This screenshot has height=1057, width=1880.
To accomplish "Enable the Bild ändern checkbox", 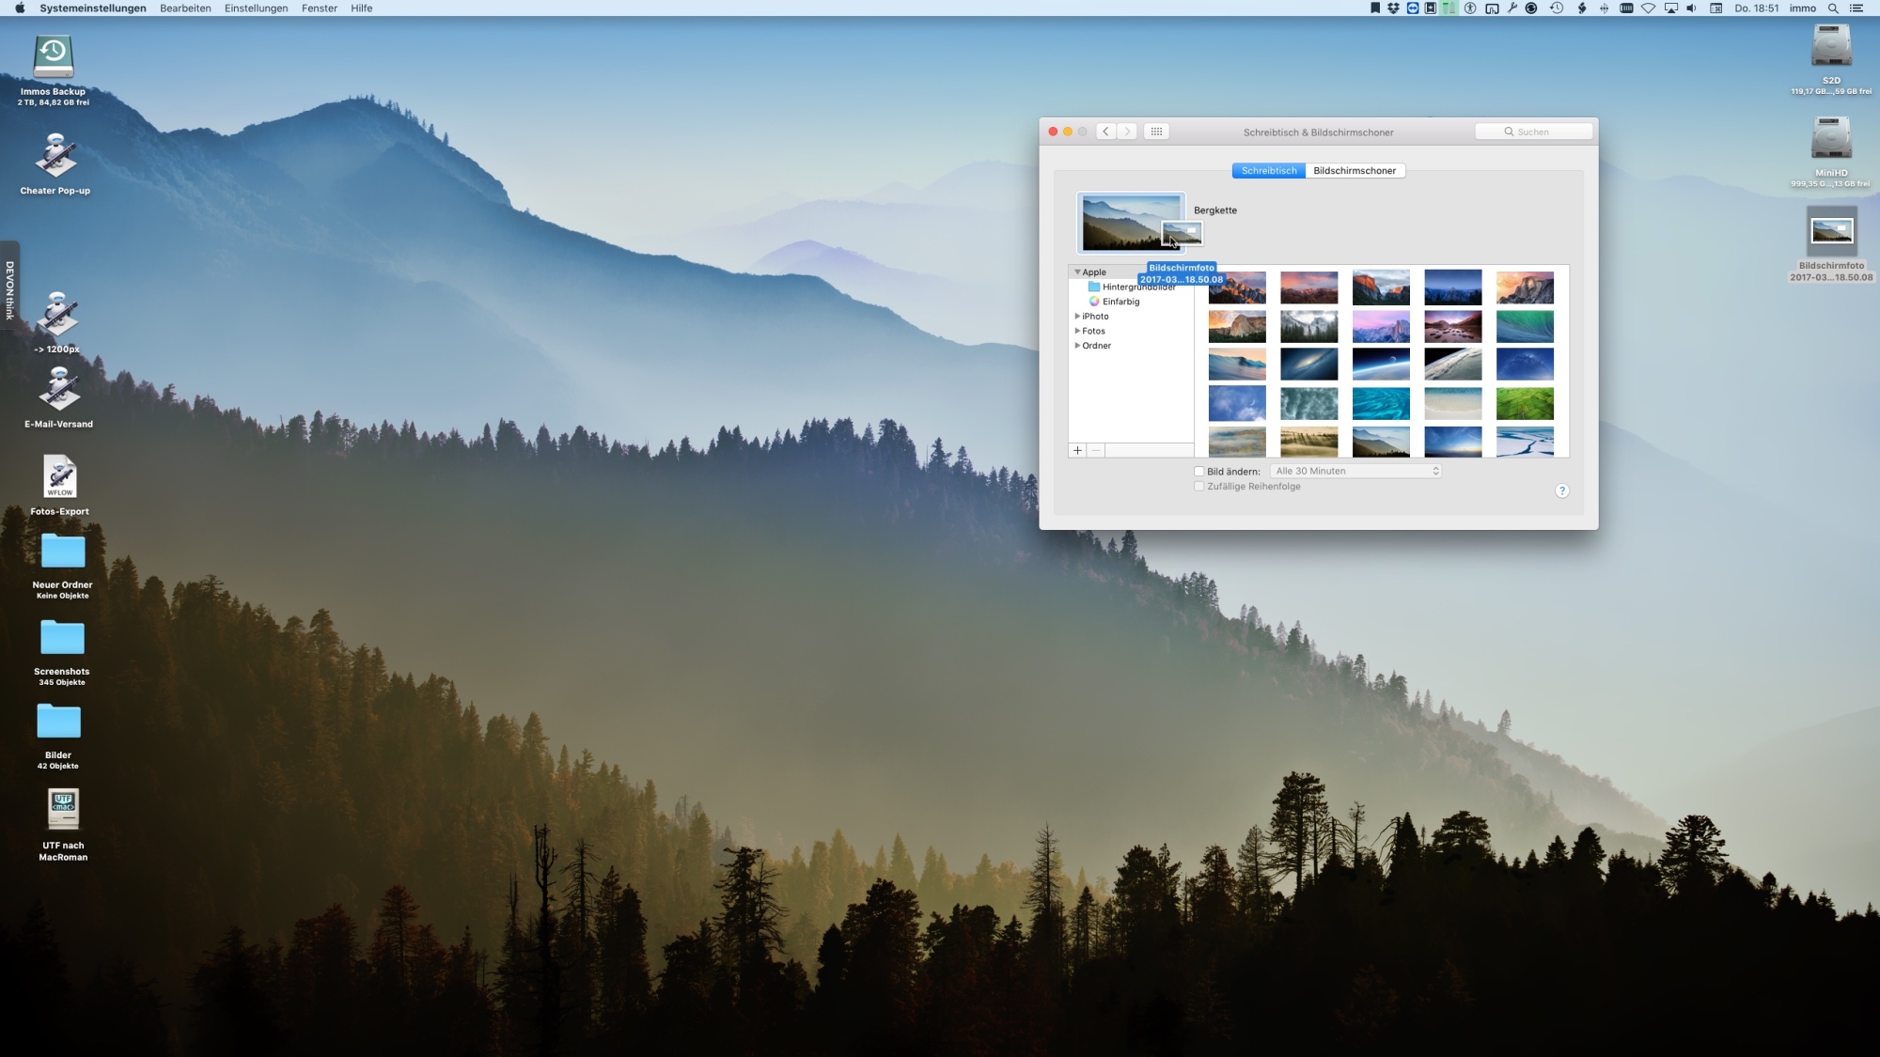I will pyautogui.click(x=1198, y=472).
